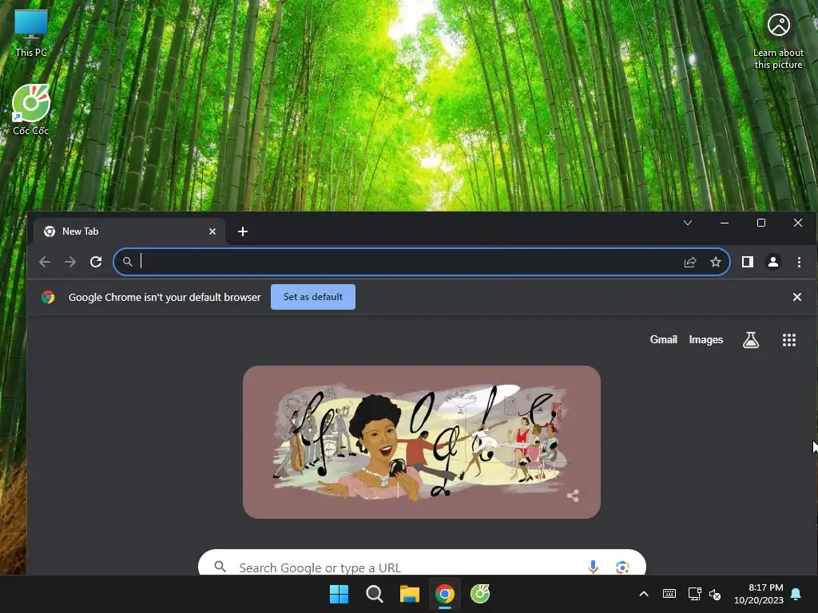
Task: Click Set as default button
Action: point(313,297)
